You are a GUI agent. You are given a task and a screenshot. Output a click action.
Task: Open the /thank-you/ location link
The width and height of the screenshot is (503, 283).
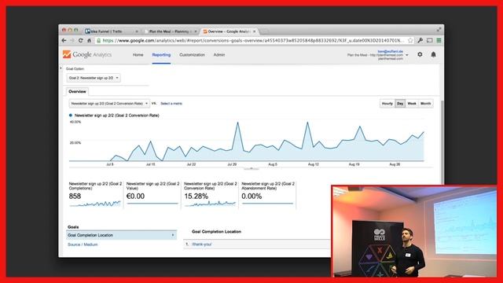(x=202, y=244)
